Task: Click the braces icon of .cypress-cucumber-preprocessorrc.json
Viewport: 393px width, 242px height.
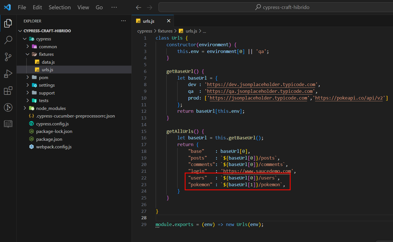Action: click(x=31, y=116)
